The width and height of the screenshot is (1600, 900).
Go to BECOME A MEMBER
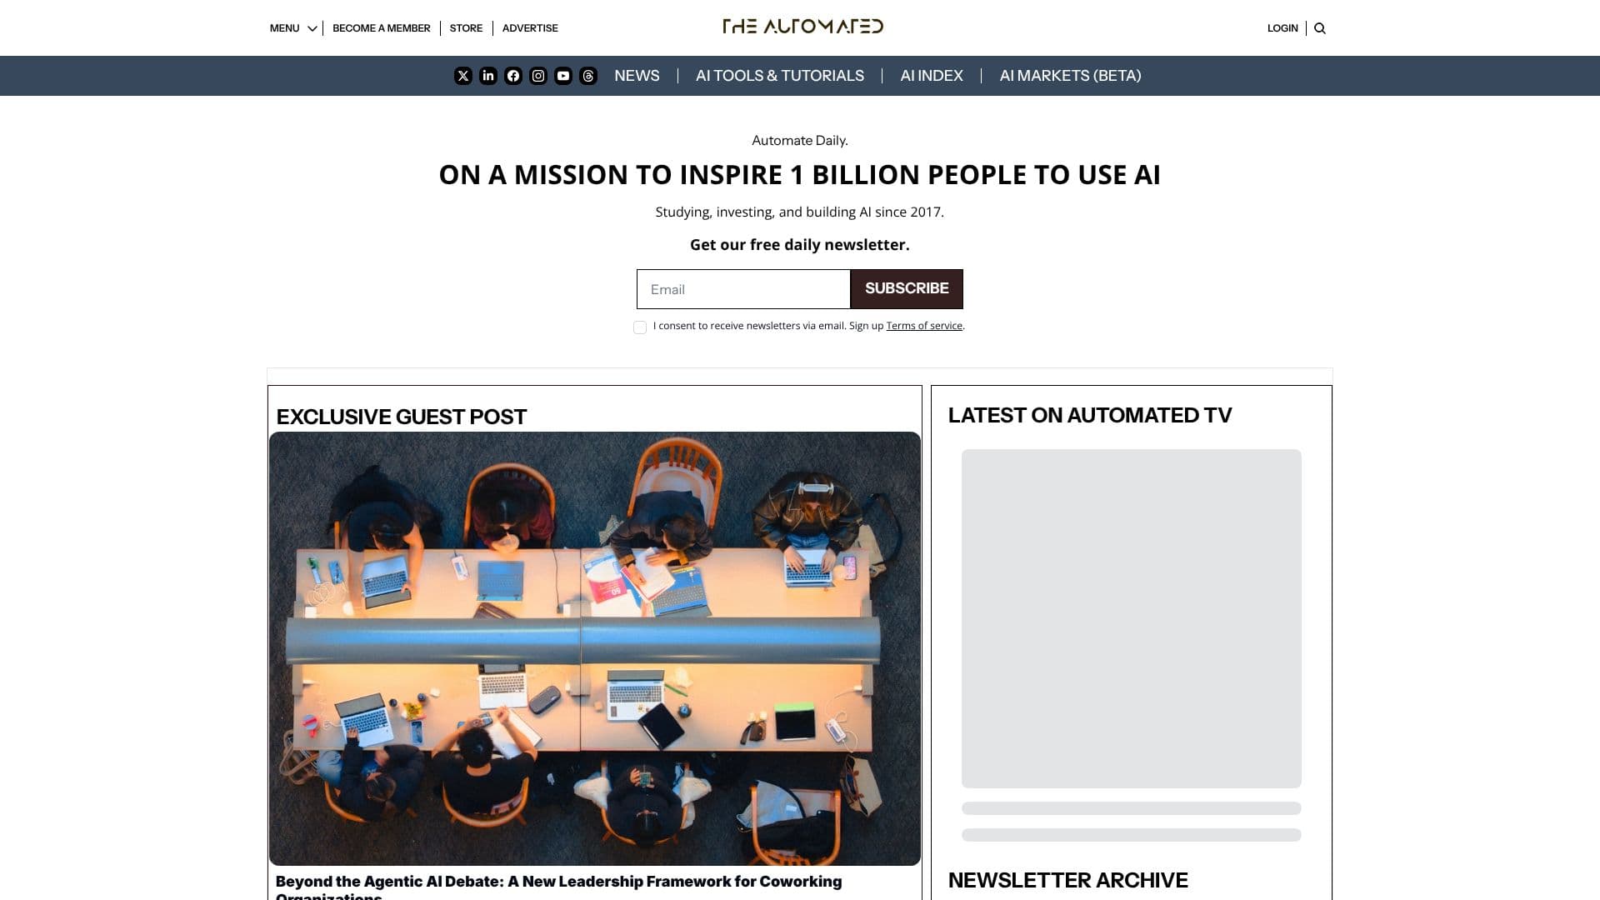(x=382, y=28)
